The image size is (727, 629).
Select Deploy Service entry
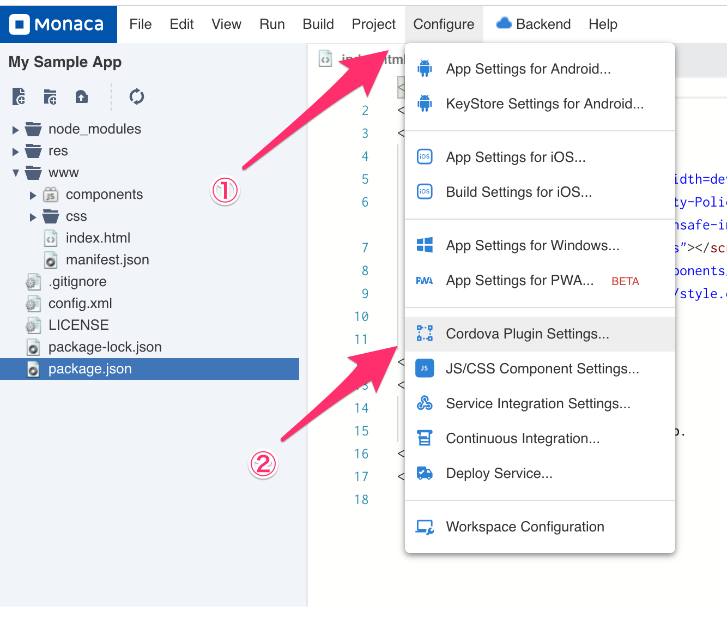(x=540, y=473)
